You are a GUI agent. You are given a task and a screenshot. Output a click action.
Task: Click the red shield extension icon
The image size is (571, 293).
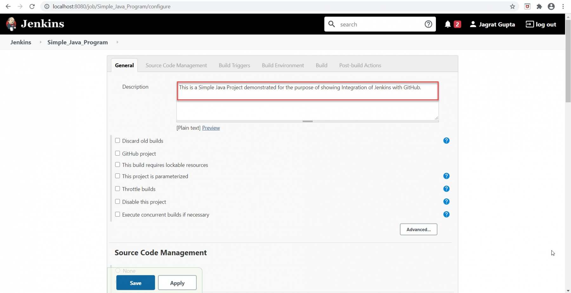pyautogui.click(x=527, y=6)
